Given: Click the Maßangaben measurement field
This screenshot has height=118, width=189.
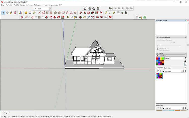Looking at the screenshot, I should [x=18, y=113].
